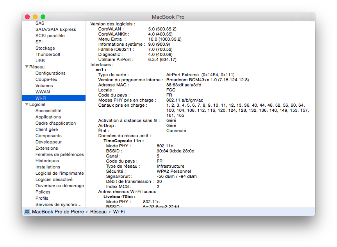Click the Menu Extra version 10.0 (1000.33.2)

[x=165, y=39]
